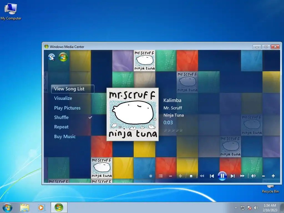The image size is (284, 213).
Task: Toggle the Repeat option
Action: pos(61,127)
